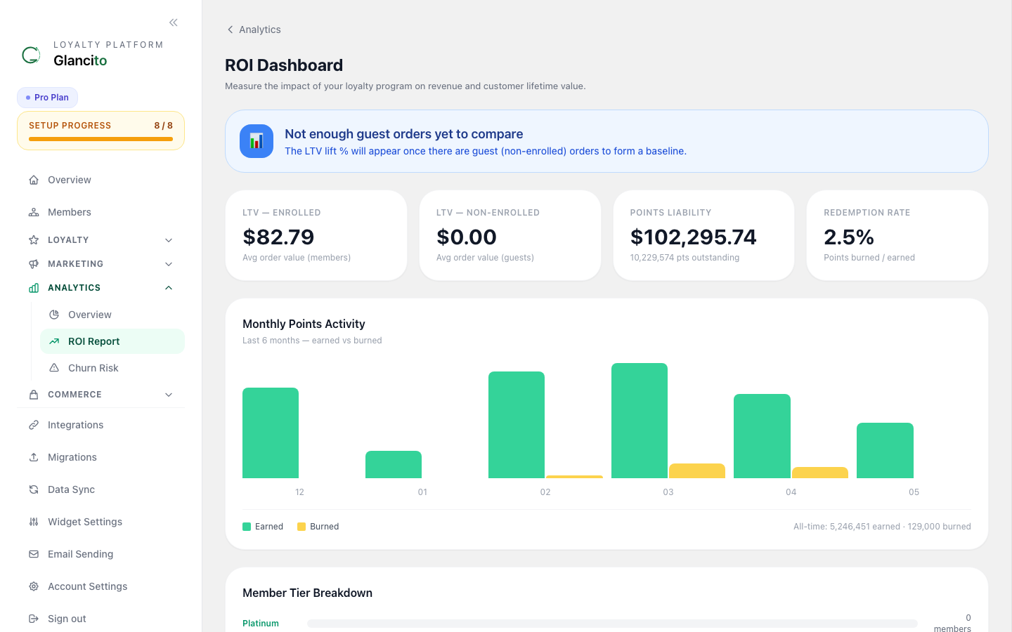The height and width of the screenshot is (632, 1012).
Task: Go to Migrations
Action: (101, 457)
